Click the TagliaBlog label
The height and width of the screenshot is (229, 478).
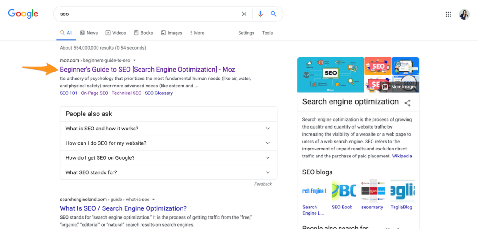point(401,207)
